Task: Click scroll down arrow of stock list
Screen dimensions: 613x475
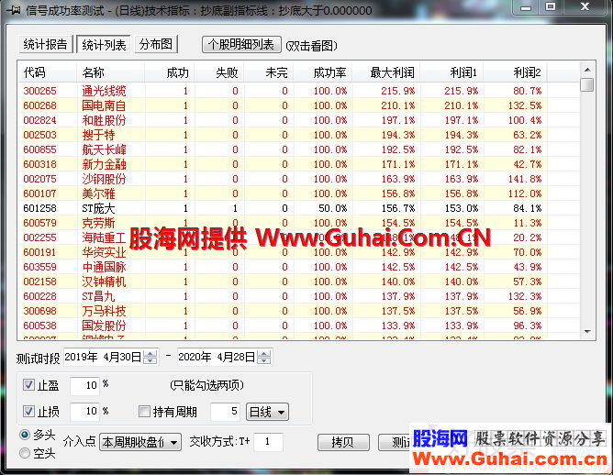Action: 587,332
